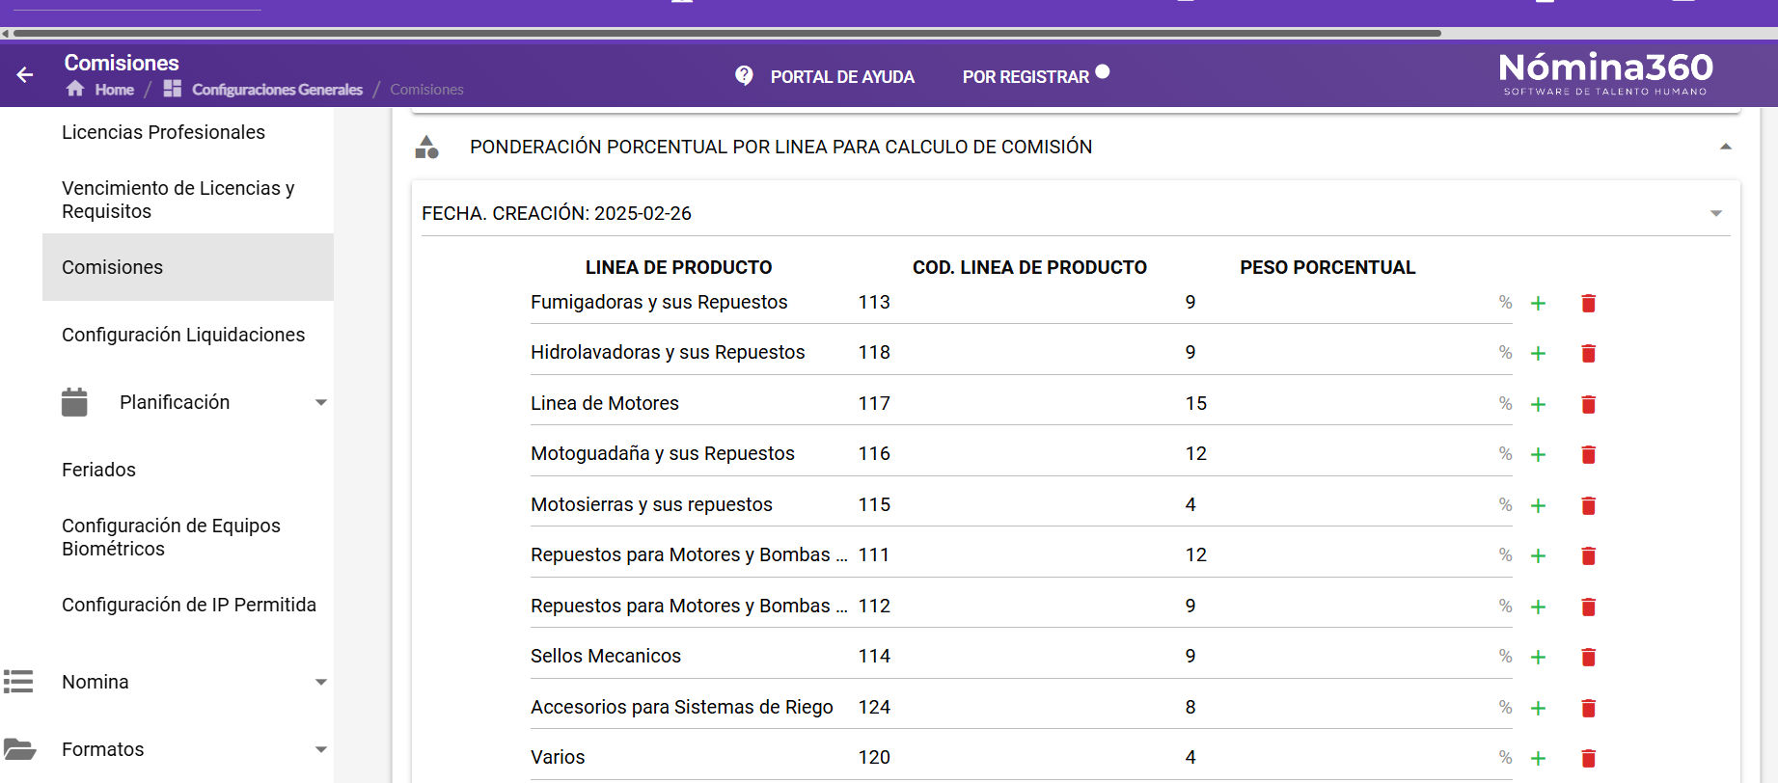Click the Planificación calendar icon
Image resolution: width=1778 pixels, height=783 pixels.
point(74,402)
